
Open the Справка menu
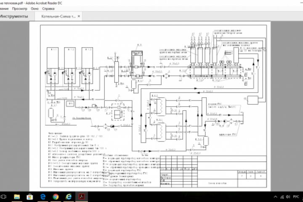coord(48,9)
